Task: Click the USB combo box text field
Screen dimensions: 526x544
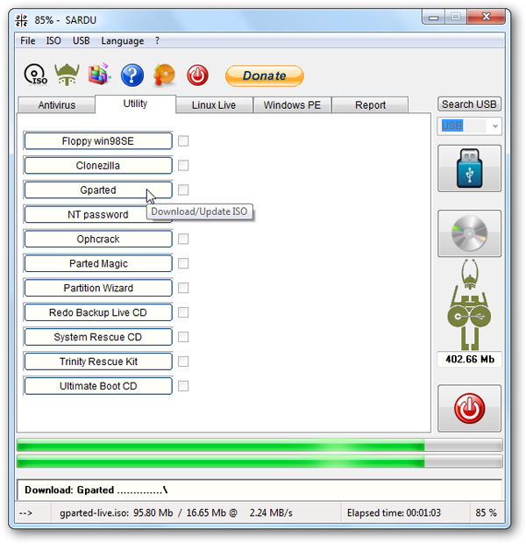Action: (464, 126)
